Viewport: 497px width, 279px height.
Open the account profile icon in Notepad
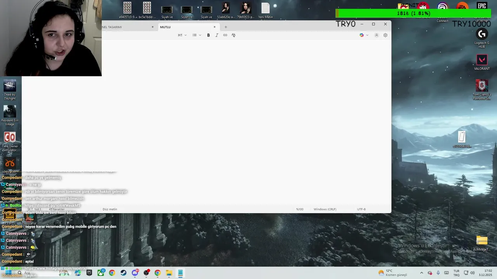[x=376, y=35]
